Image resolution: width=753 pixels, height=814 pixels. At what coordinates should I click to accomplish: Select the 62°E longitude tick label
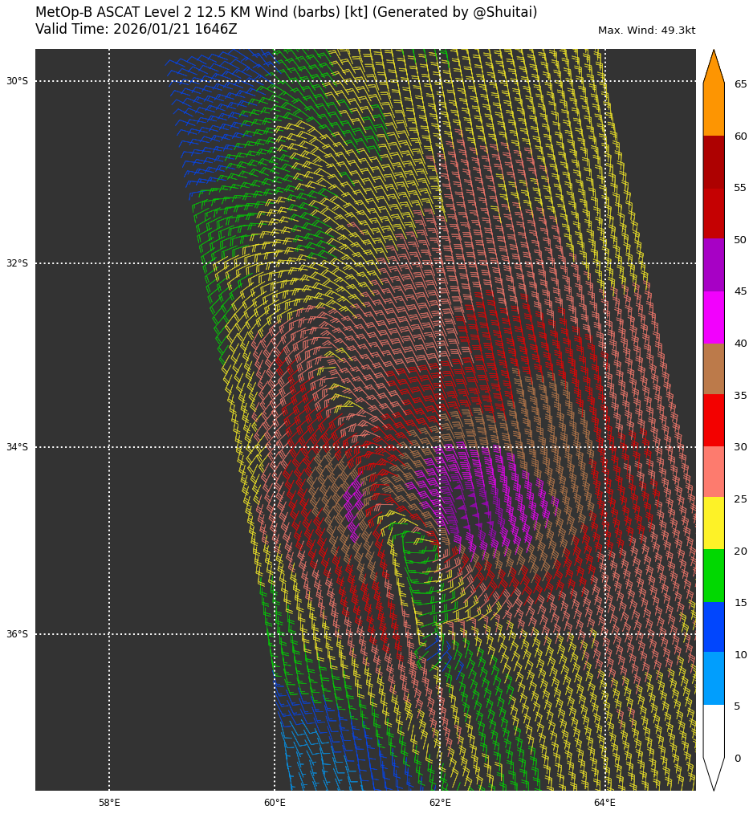tap(440, 803)
